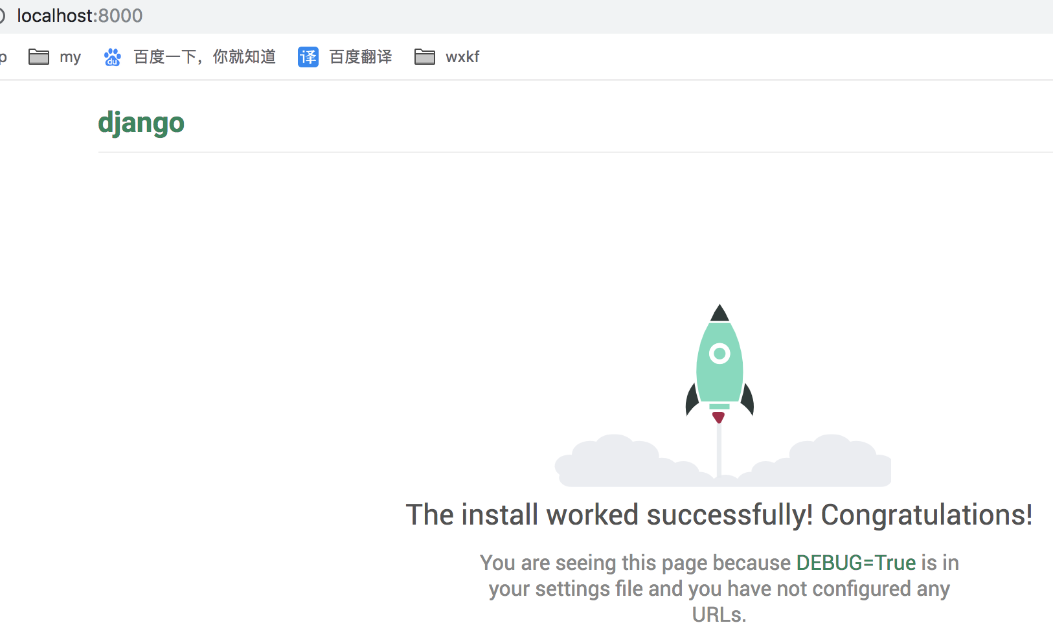The image size is (1053, 636).
Task: Click the DEBUG=True link
Action: 856,563
